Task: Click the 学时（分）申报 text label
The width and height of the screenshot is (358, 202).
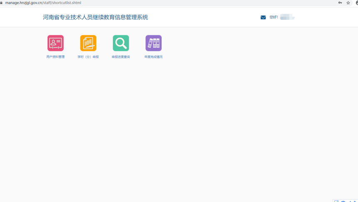Action: 88,57
